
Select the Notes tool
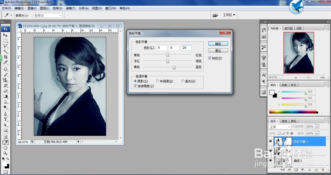coord(5,137)
